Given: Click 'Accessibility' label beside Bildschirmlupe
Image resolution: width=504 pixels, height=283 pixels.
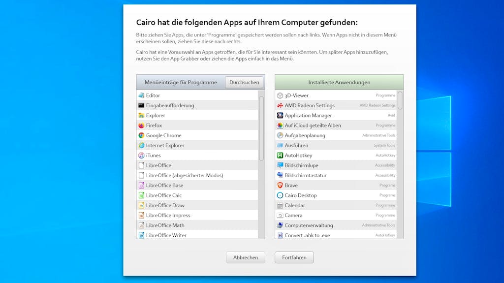Looking at the screenshot, I should pyautogui.click(x=385, y=165).
